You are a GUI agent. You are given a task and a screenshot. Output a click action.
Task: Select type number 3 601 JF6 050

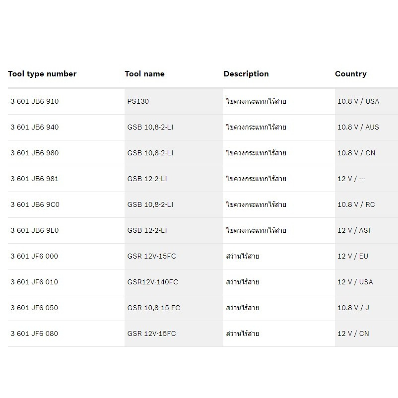tap(34, 308)
